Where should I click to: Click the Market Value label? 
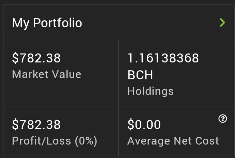coord(47,74)
